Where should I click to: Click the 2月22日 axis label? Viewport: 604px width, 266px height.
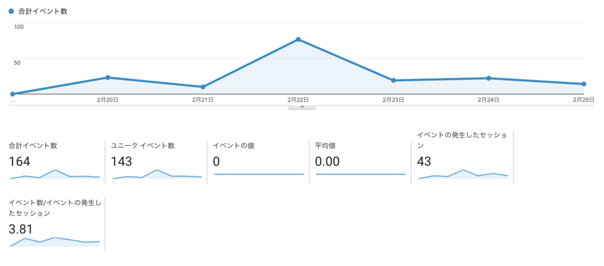(298, 99)
